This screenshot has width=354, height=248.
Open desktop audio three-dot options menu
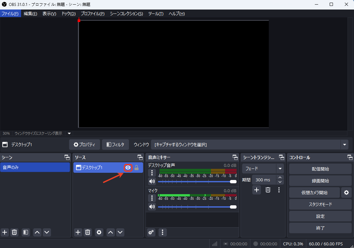pyautogui.click(x=152, y=173)
